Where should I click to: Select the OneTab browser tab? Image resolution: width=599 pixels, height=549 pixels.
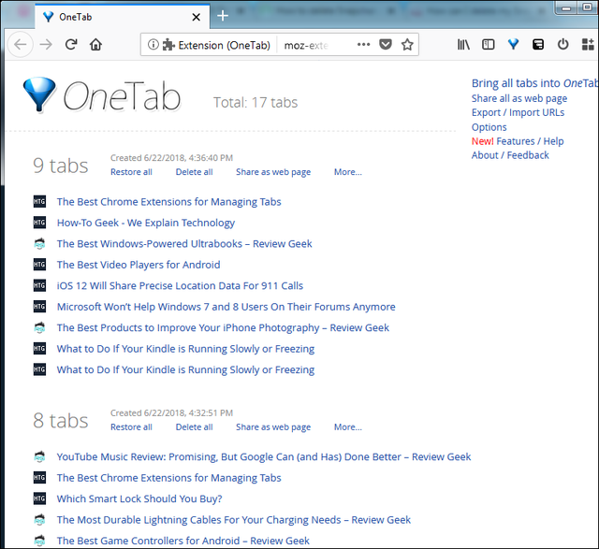(123, 17)
